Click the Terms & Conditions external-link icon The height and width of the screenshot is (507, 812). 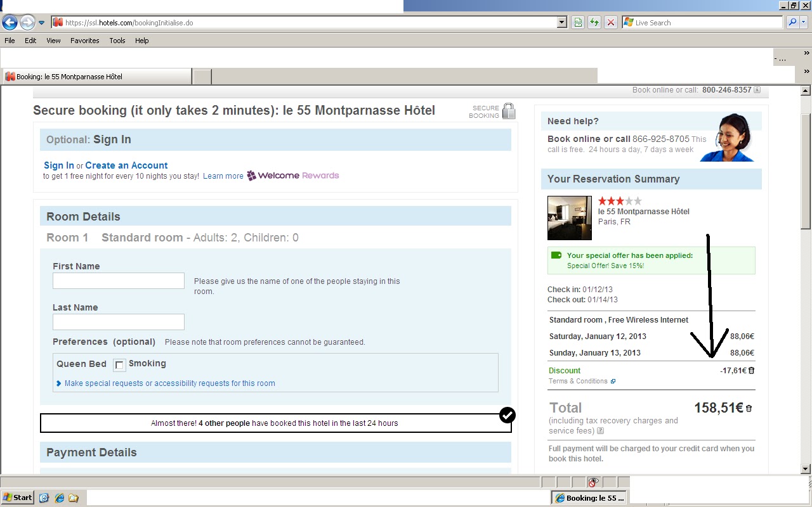point(613,382)
